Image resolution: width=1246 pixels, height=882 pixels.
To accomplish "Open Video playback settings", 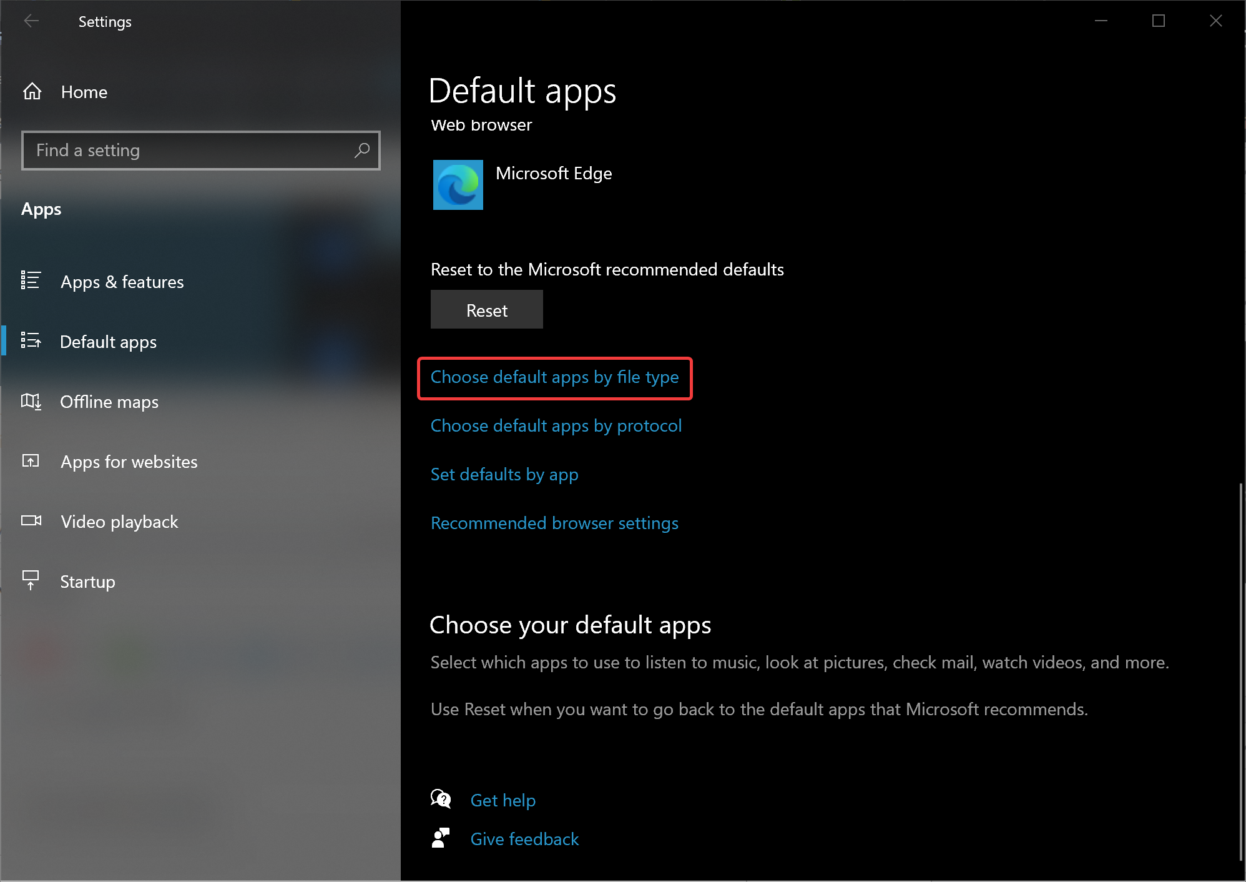I will (x=120, y=522).
